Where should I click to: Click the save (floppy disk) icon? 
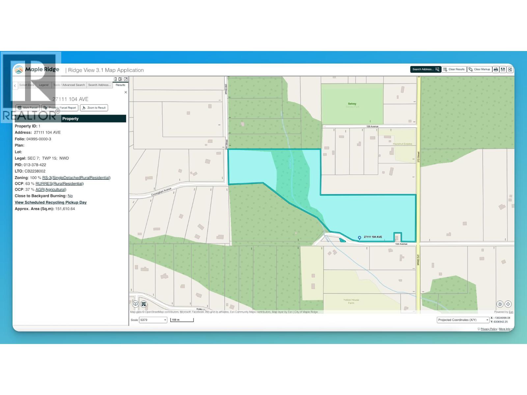503,69
